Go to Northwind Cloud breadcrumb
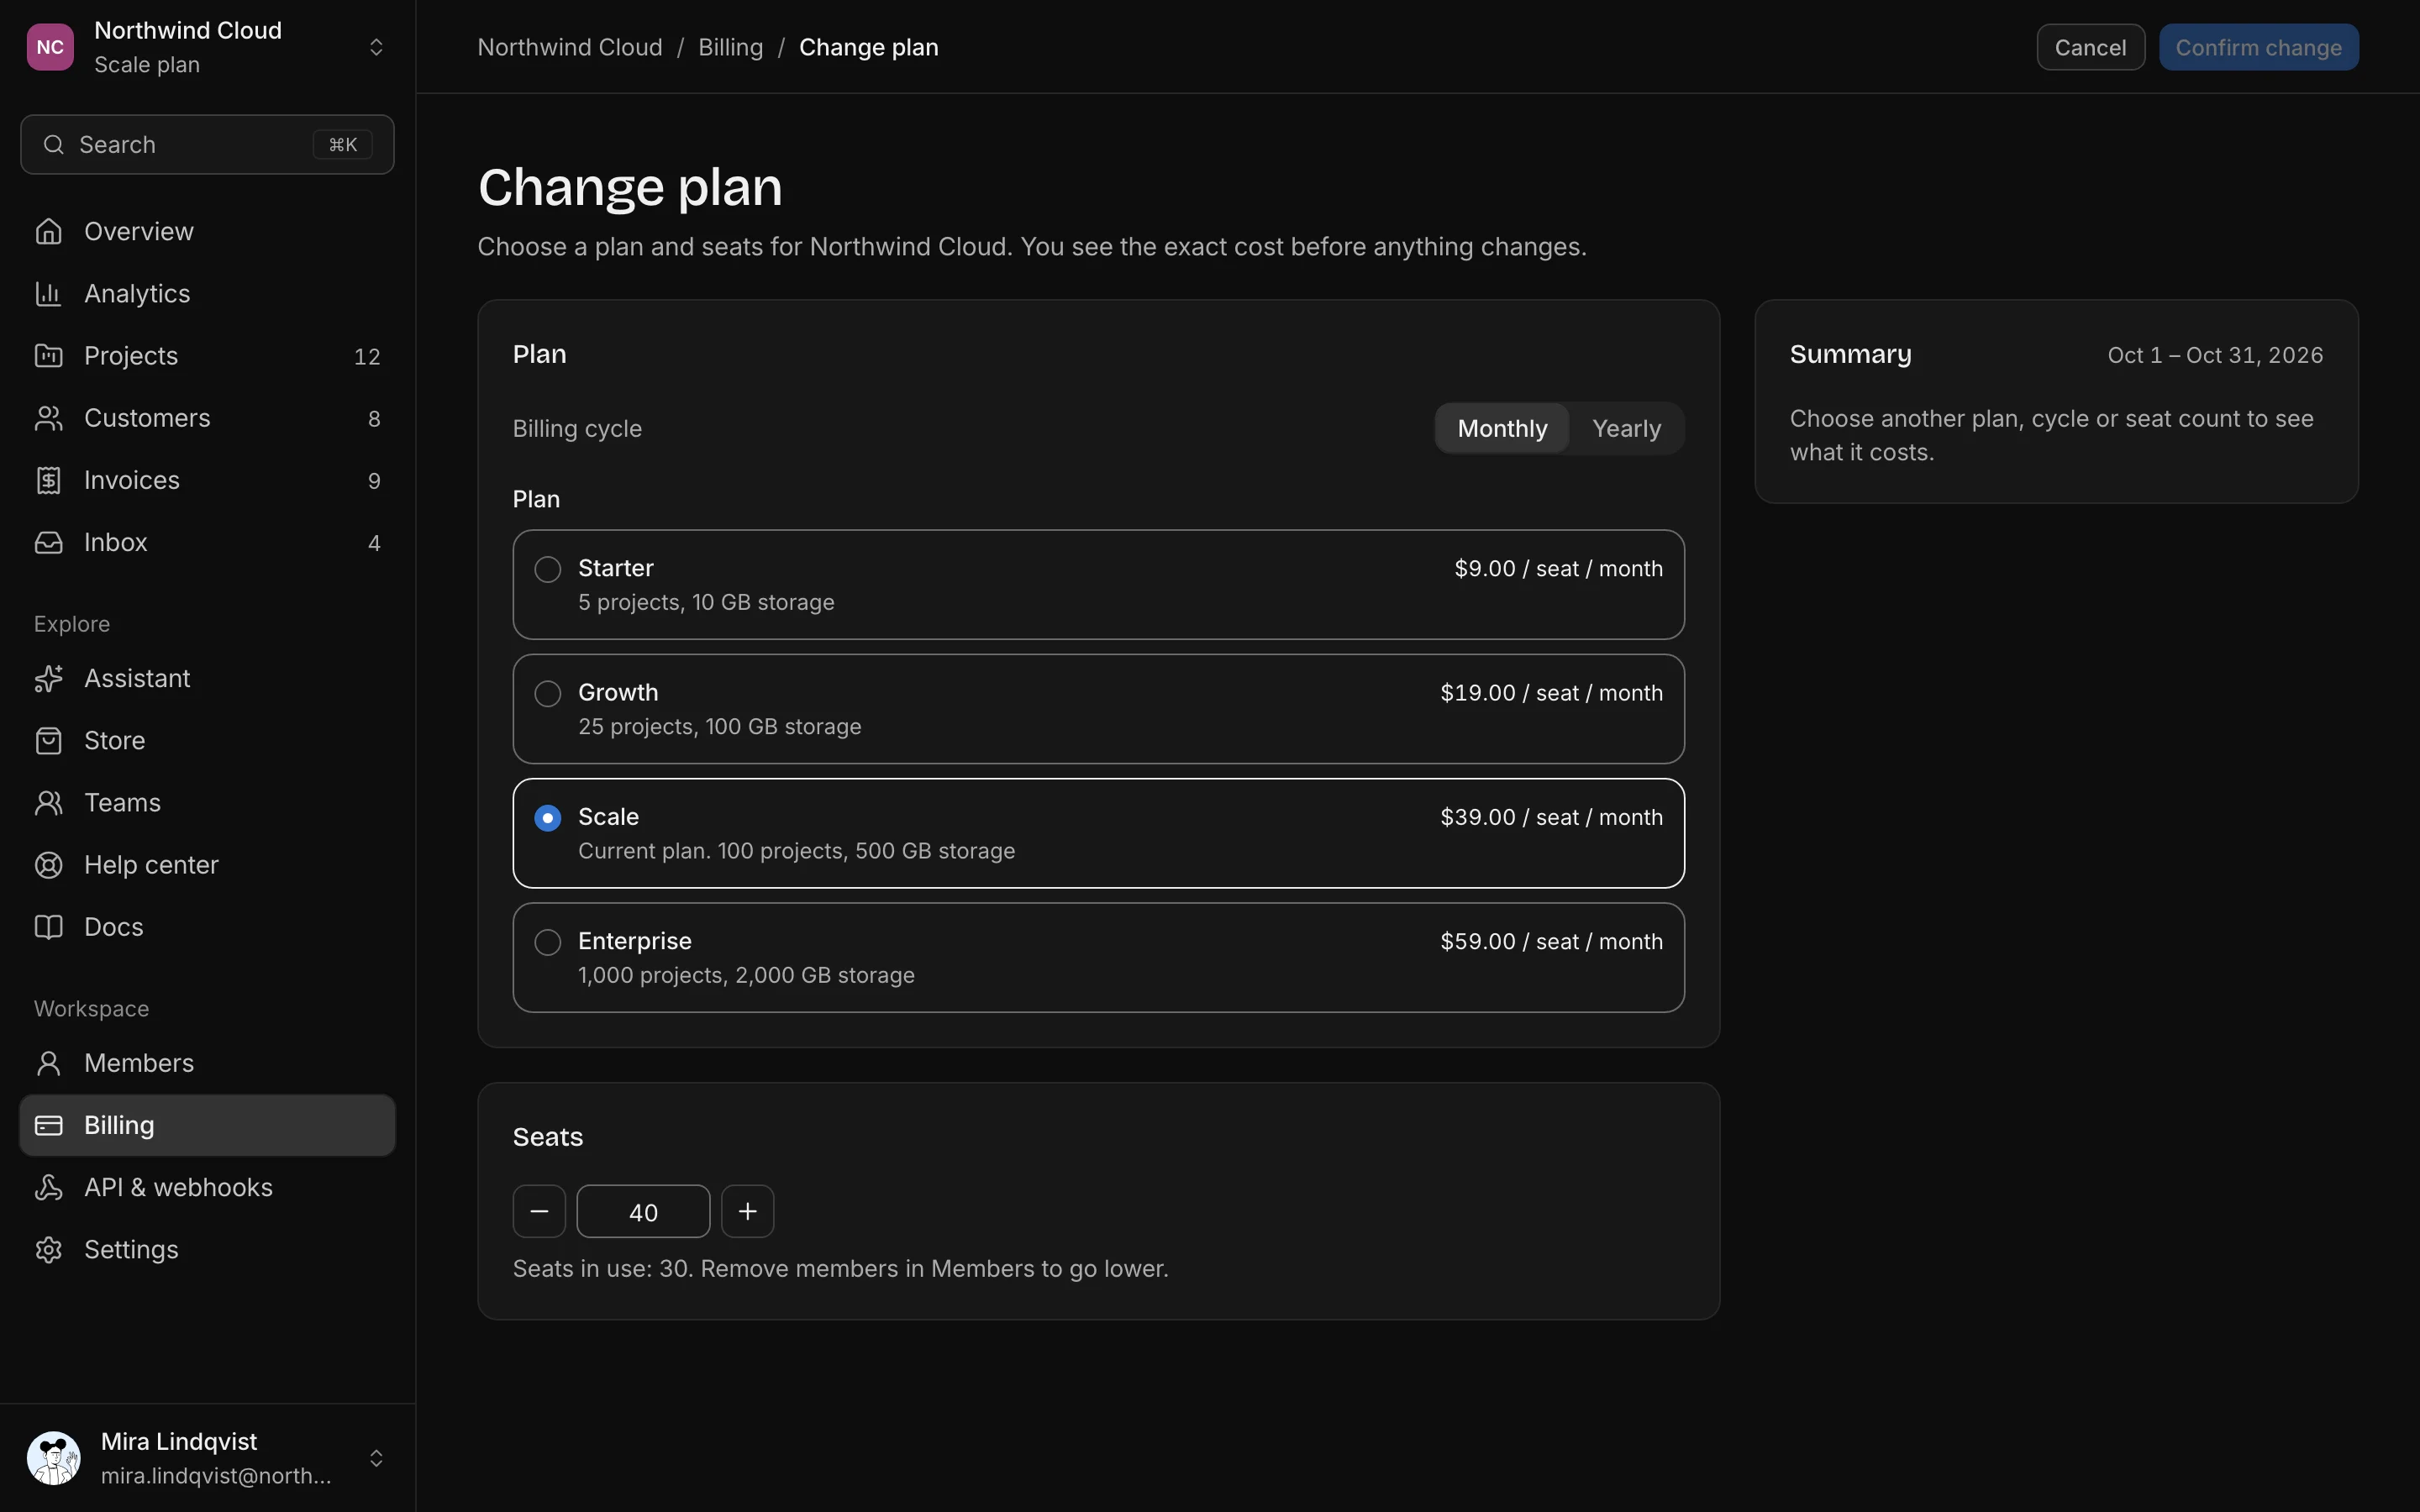The height and width of the screenshot is (1512, 2420). point(570,47)
